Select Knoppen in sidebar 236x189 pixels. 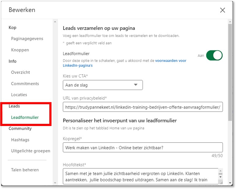tap(20, 50)
